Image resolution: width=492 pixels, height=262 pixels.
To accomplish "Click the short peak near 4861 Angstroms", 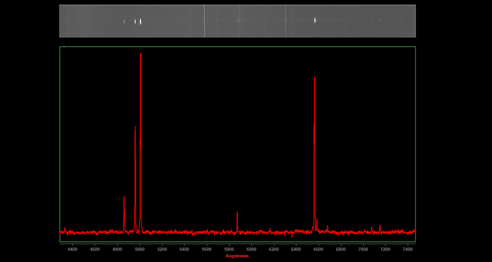I will [124, 197].
